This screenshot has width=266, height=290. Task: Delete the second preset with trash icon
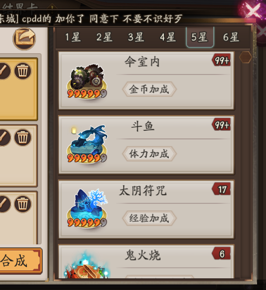(x=23, y=137)
